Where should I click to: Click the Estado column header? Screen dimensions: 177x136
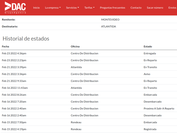[x=148, y=46]
